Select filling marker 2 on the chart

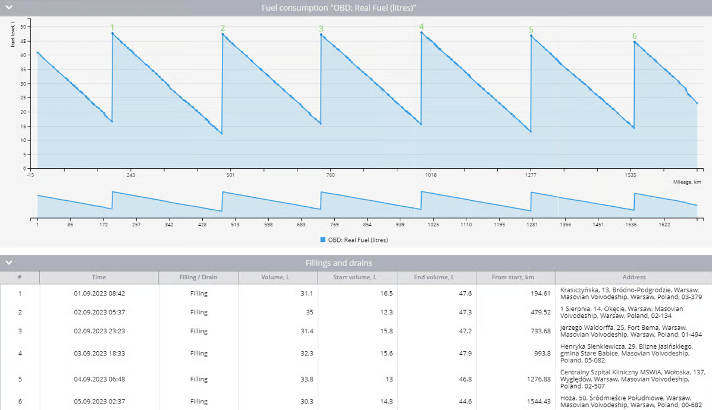[222, 28]
